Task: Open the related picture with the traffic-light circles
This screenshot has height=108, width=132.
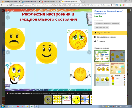Action: tap(118, 80)
